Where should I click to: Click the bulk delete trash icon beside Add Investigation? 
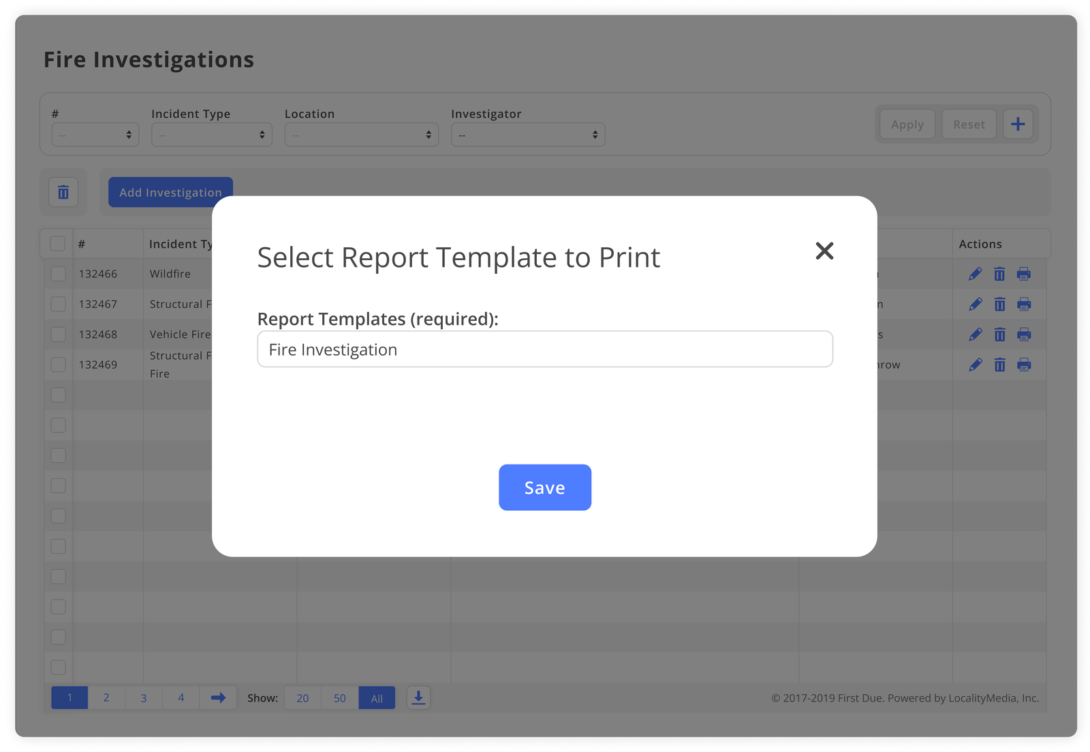tap(63, 192)
